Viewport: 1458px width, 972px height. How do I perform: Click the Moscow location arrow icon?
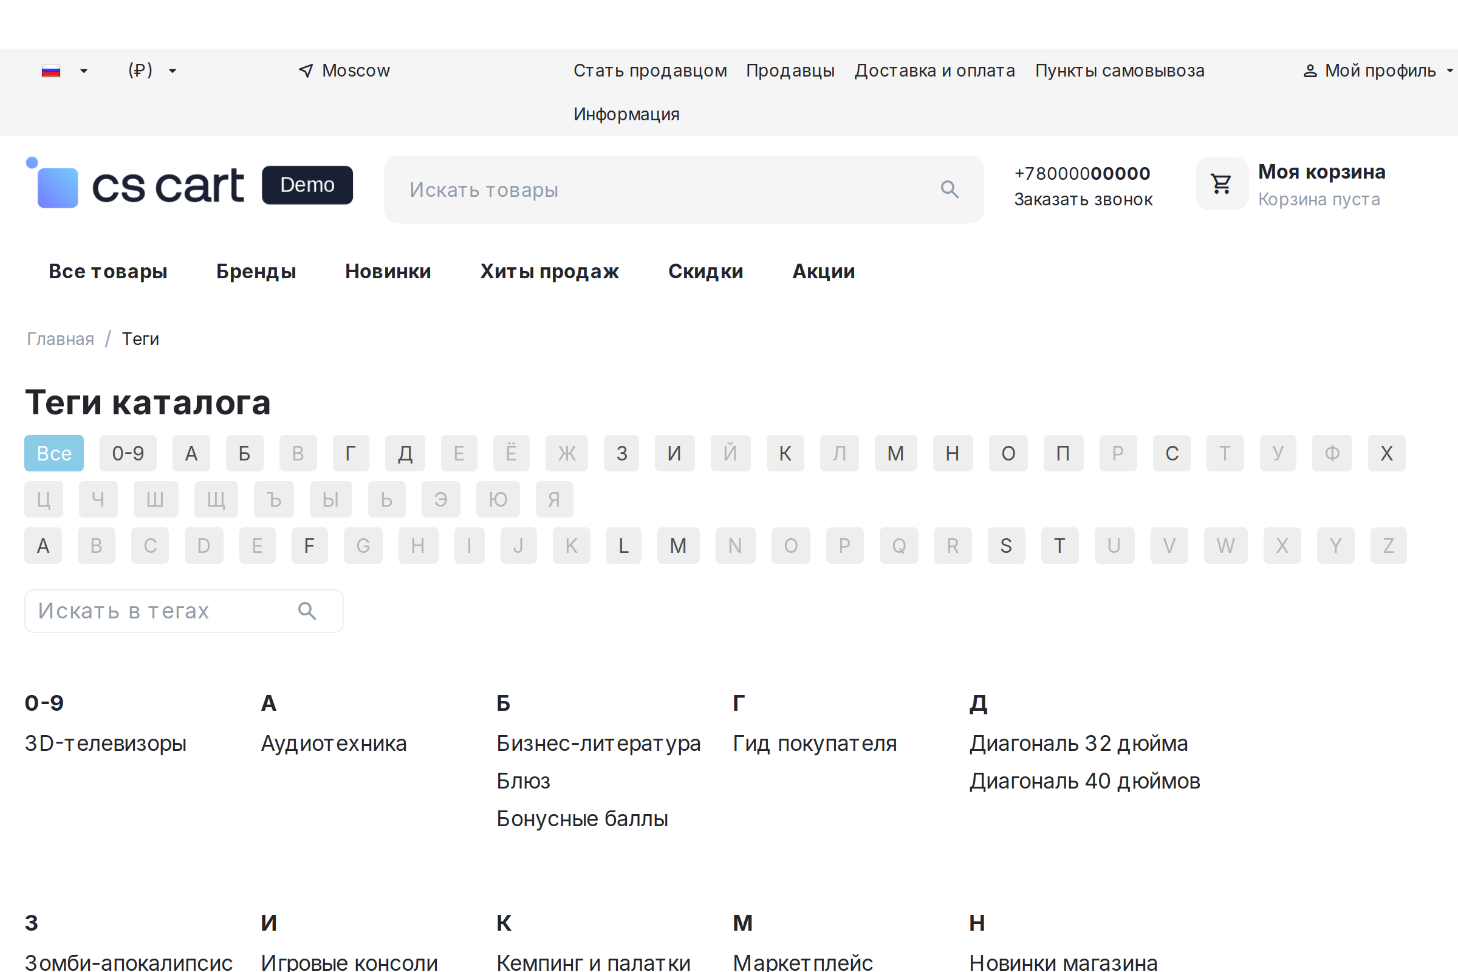pyautogui.click(x=306, y=70)
